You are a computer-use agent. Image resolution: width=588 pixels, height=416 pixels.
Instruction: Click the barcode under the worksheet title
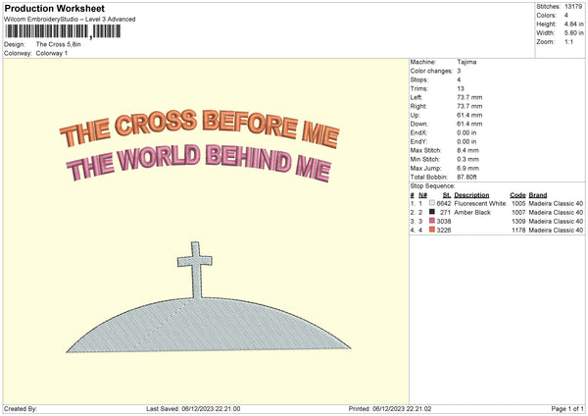point(65,31)
